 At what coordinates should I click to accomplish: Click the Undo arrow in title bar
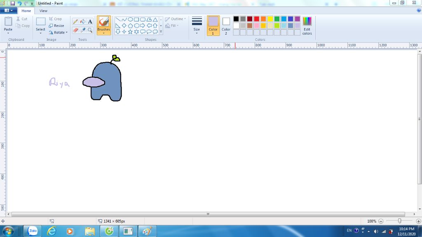[x=19, y=3]
